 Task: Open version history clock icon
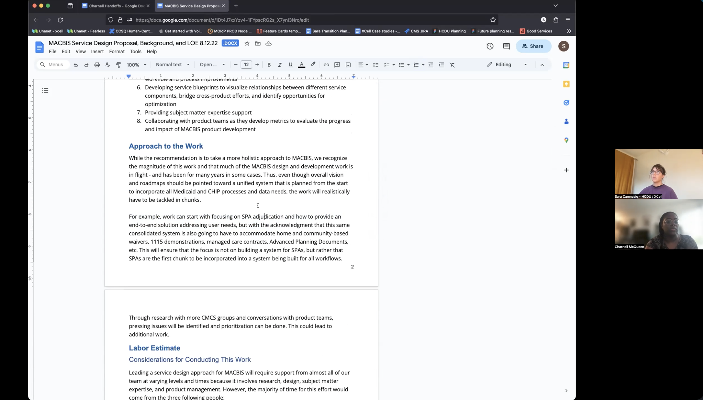(x=490, y=46)
